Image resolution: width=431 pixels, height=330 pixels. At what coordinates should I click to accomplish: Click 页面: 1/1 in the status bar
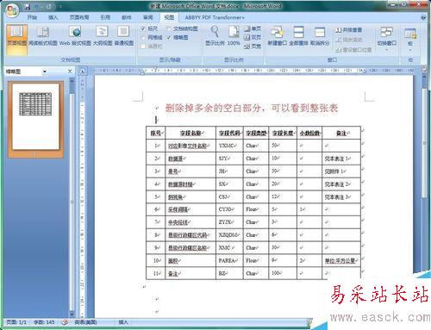click(16, 322)
